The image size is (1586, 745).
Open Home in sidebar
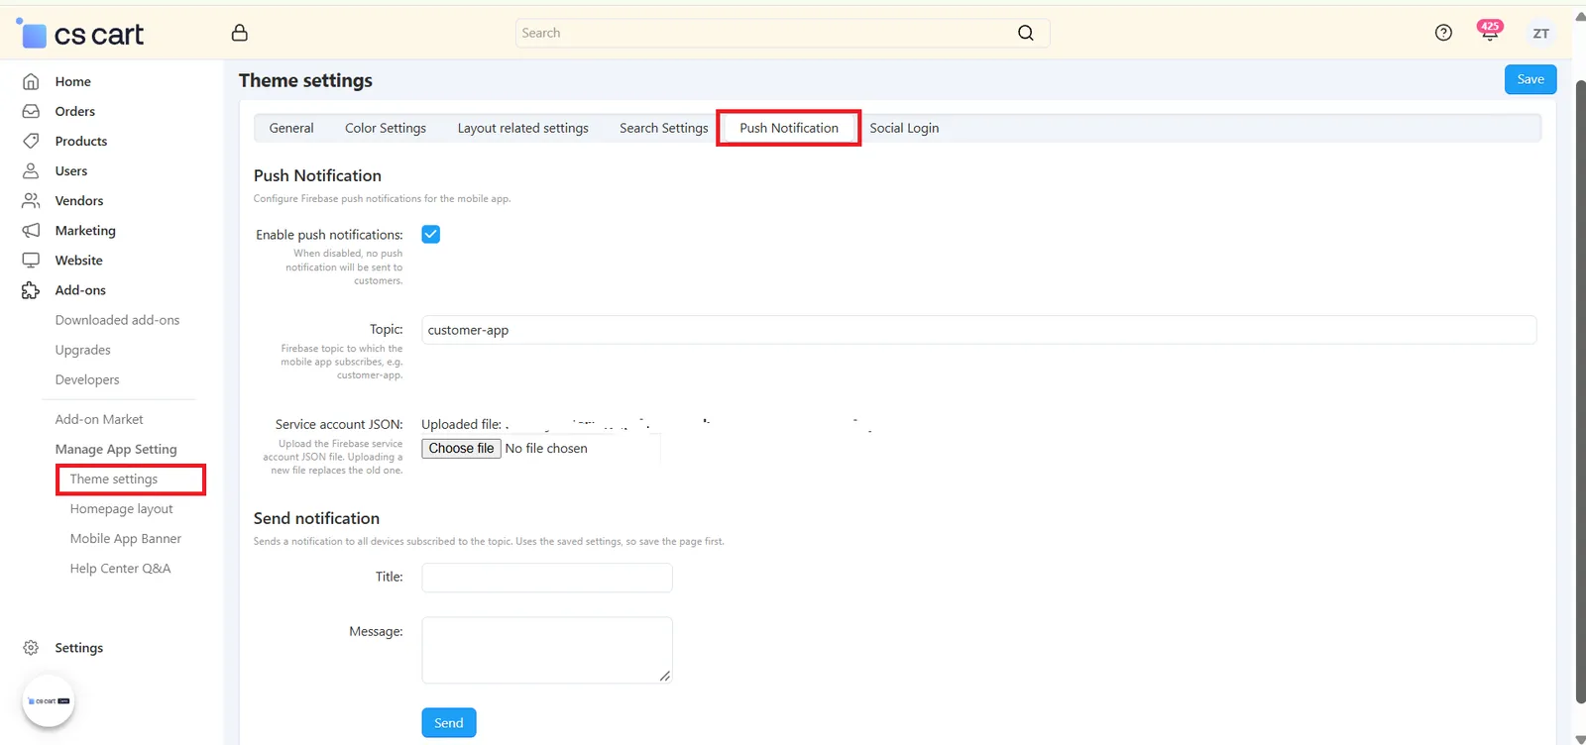click(72, 81)
